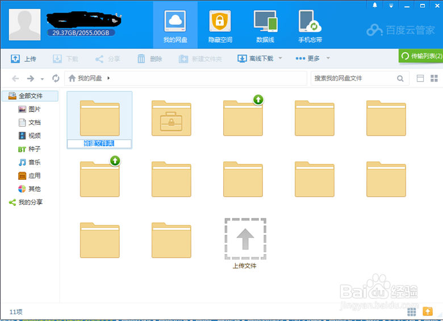
Task: Focus the 搜索我的网盘文件 search field
Action: (353, 78)
